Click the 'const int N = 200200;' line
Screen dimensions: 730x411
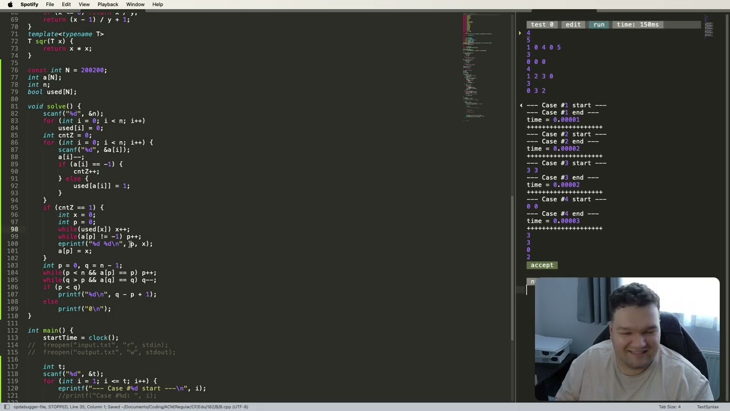click(67, 70)
